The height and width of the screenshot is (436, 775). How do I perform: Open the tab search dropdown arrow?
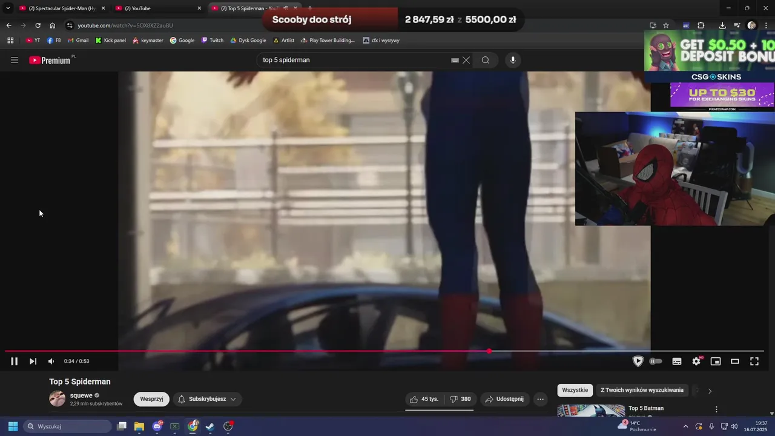(x=8, y=8)
